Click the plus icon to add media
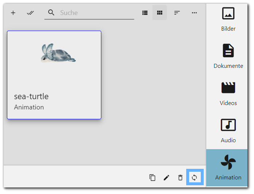The width and height of the screenshot is (254, 194). click(13, 13)
